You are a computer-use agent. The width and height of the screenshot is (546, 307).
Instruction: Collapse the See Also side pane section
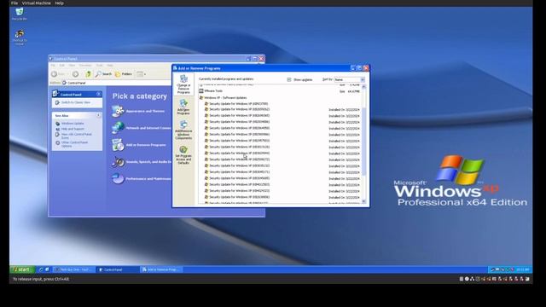[x=99, y=115]
